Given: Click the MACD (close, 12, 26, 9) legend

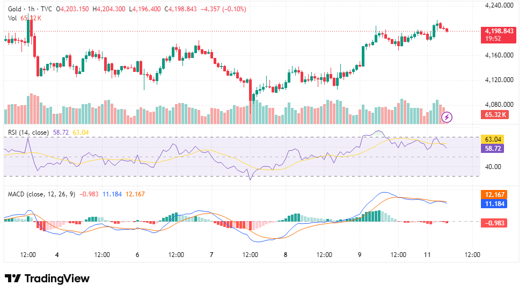Looking at the screenshot, I should (42, 194).
